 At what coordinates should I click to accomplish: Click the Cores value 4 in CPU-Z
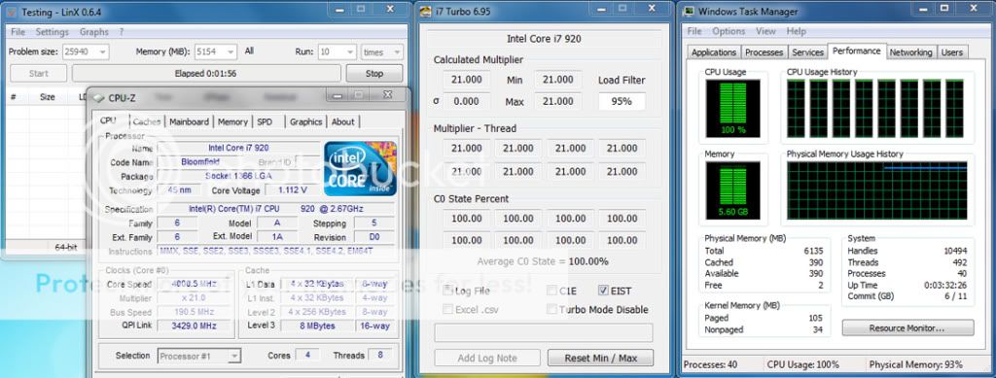307,356
